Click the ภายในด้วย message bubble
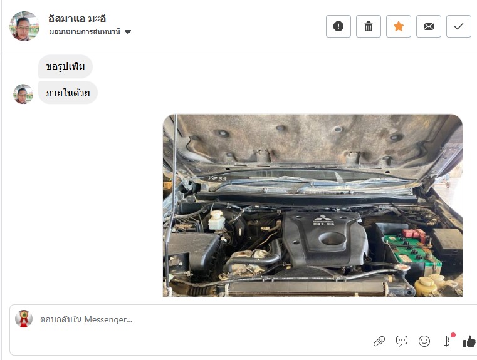 [x=68, y=93]
